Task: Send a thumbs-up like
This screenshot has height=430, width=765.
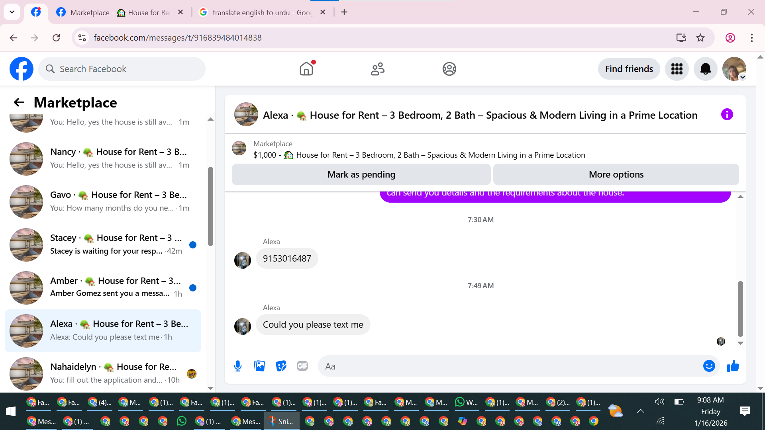Action: click(x=733, y=366)
